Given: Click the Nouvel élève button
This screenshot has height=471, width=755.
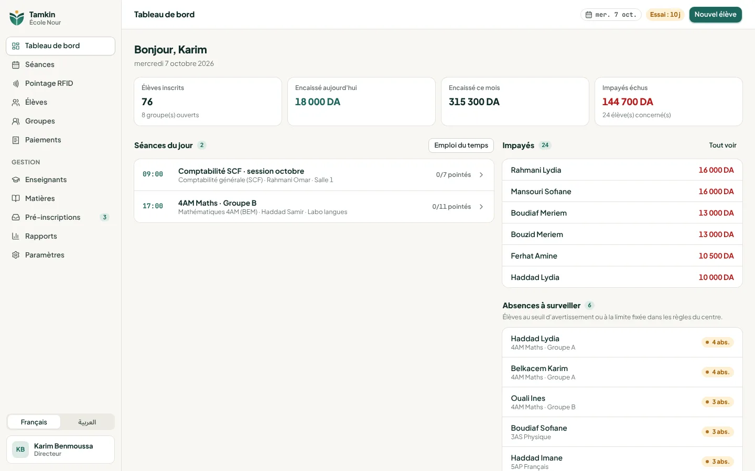Looking at the screenshot, I should click(716, 15).
